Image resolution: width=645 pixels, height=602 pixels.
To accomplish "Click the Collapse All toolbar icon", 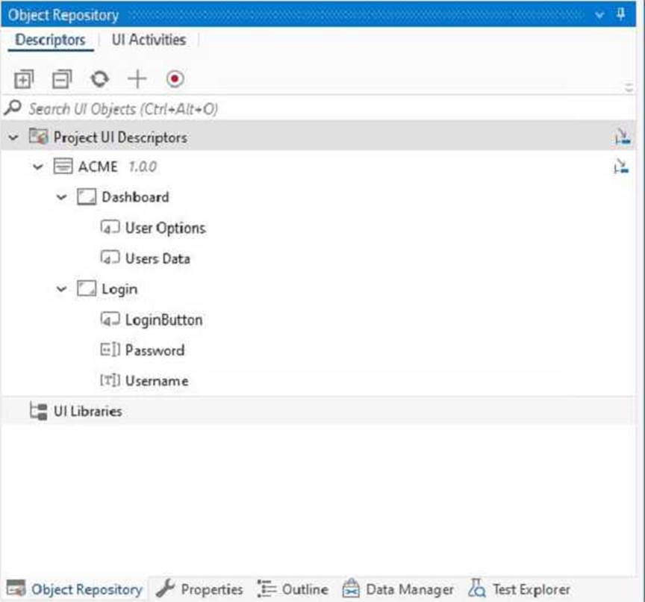I will [x=61, y=79].
